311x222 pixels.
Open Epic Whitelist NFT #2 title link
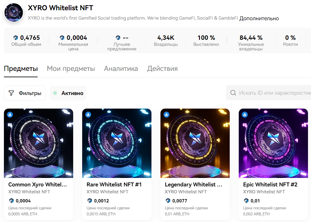(x=270, y=184)
